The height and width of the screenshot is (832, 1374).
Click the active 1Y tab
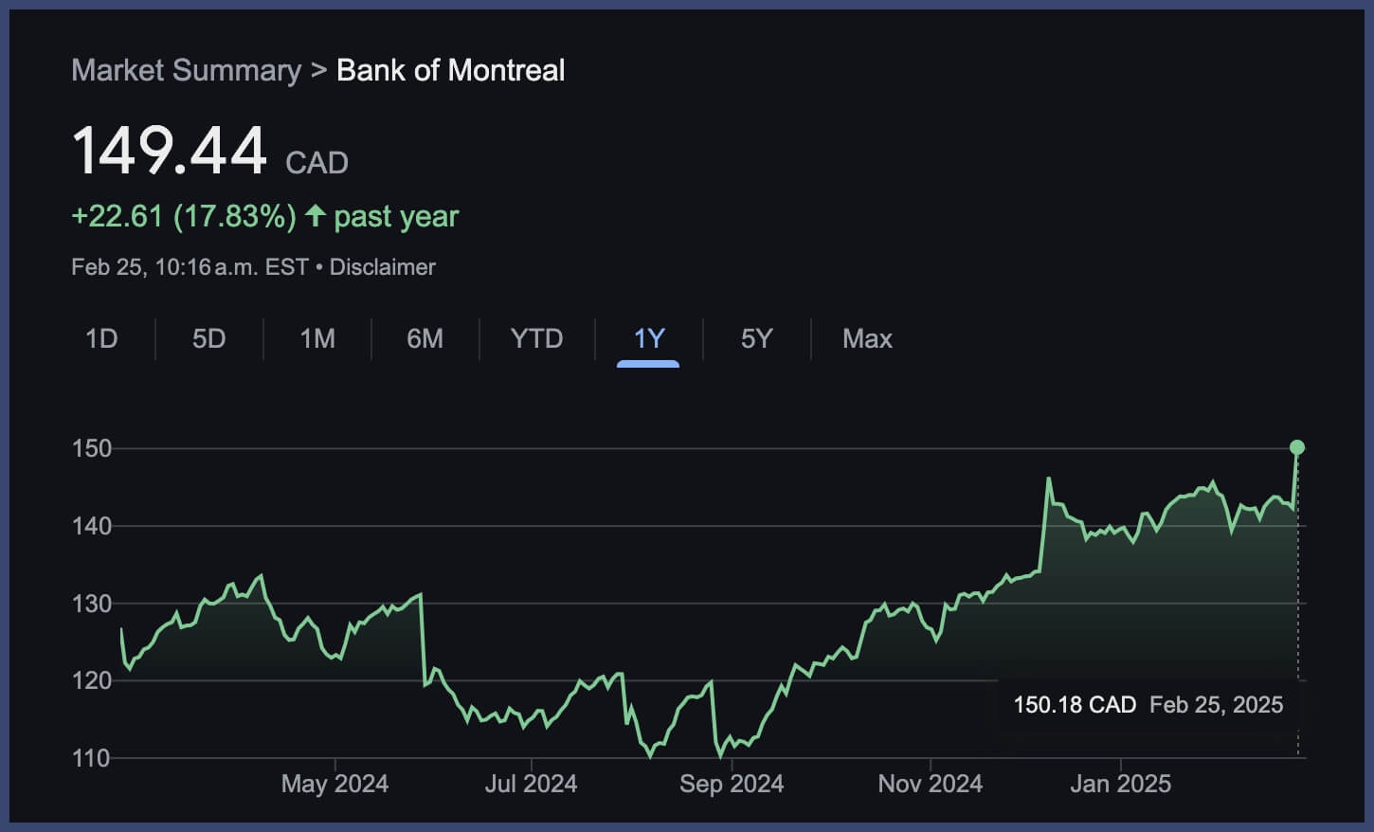(x=648, y=338)
